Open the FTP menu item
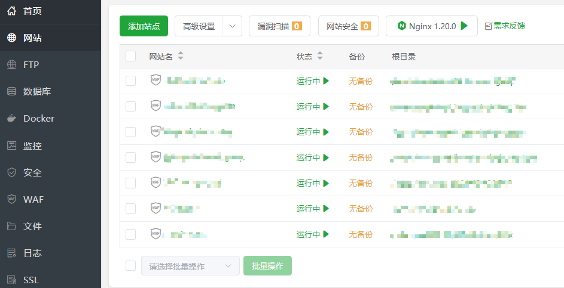The image size is (564, 288). click(31, 65)
